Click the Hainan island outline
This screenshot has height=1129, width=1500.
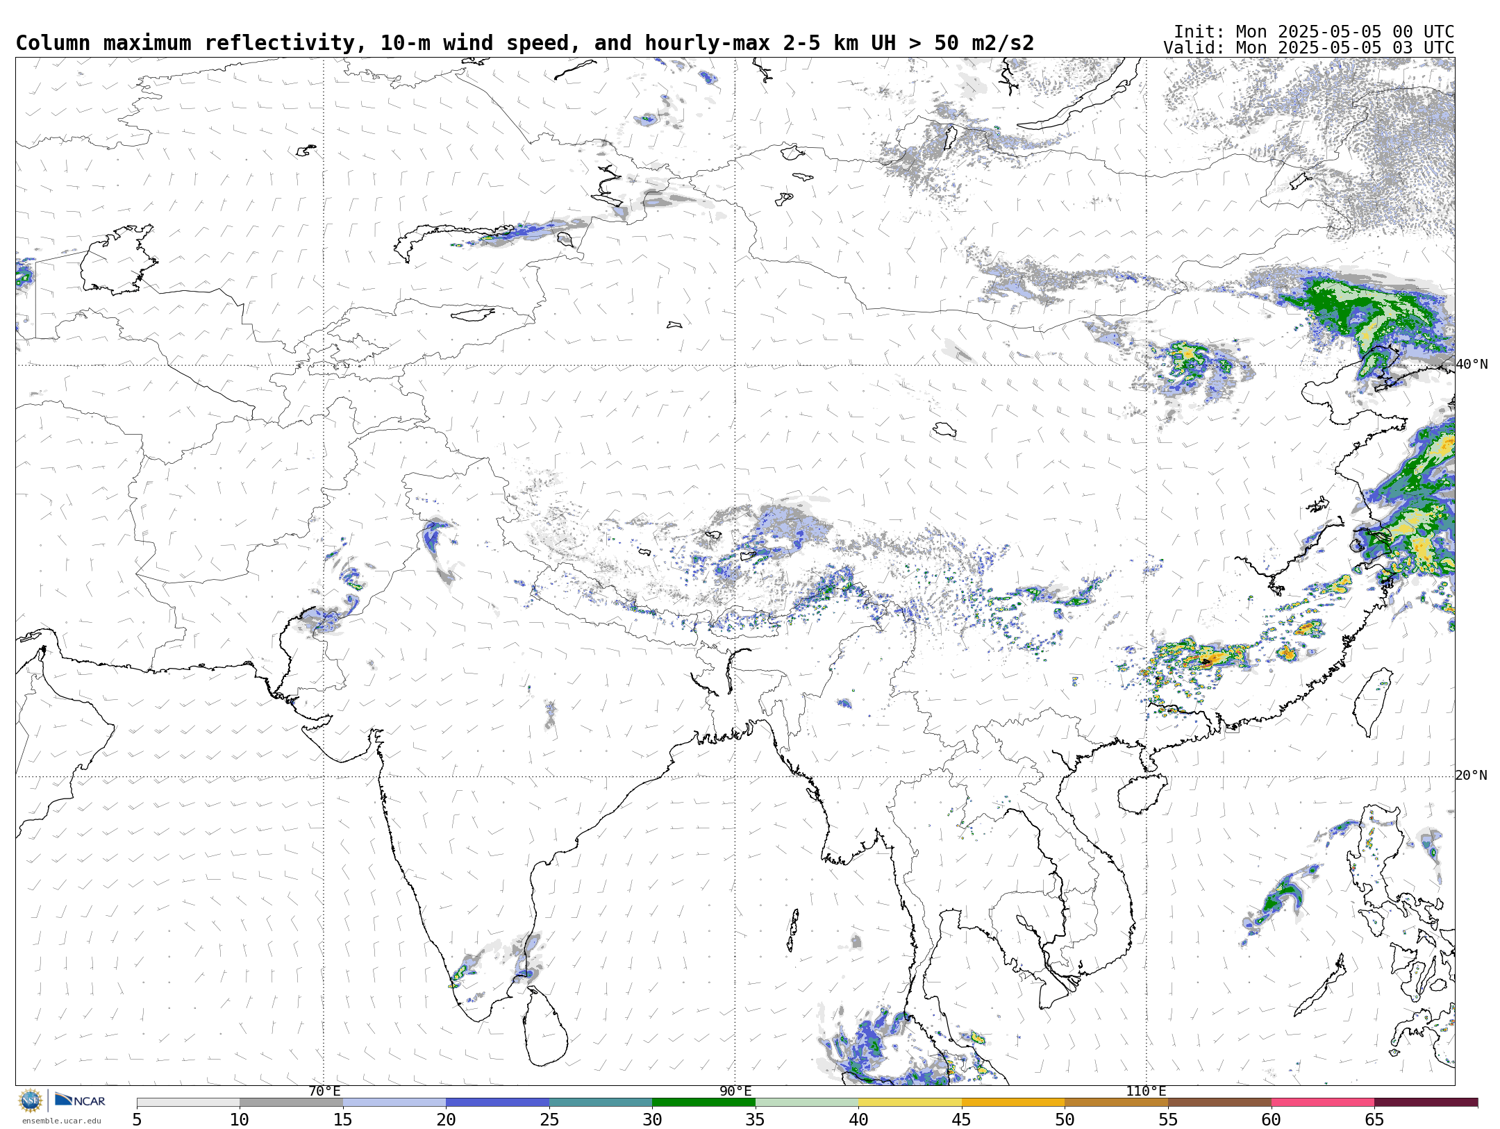(x=1142, y=794)
